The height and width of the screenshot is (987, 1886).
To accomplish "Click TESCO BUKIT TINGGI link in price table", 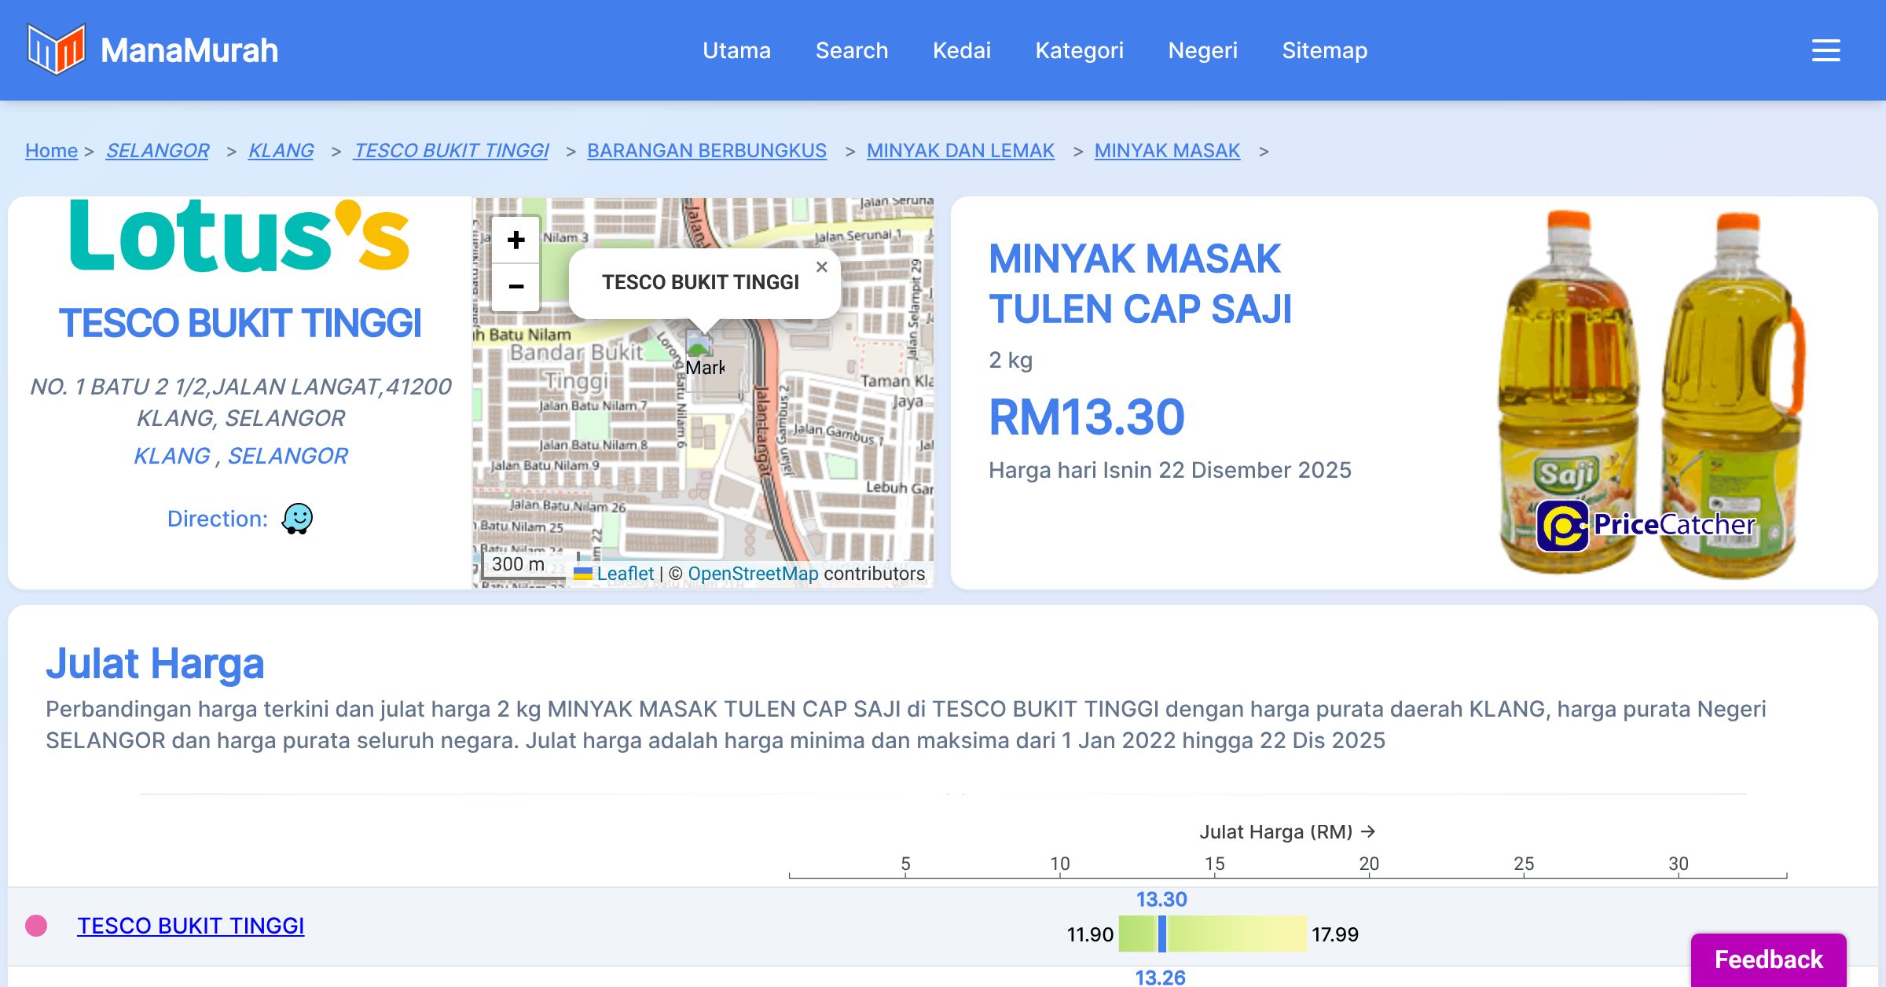I will click(x=190, y=926).
